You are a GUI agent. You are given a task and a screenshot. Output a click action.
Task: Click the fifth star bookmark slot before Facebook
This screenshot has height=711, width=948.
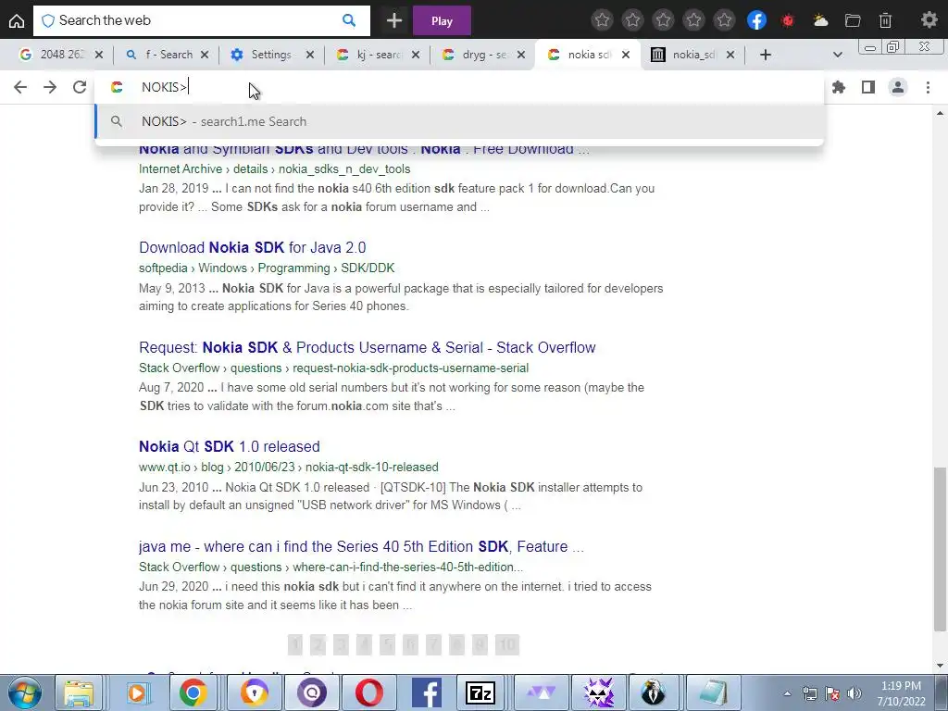point(724,20)
